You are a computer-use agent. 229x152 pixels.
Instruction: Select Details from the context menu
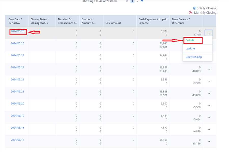pos(190,40)
